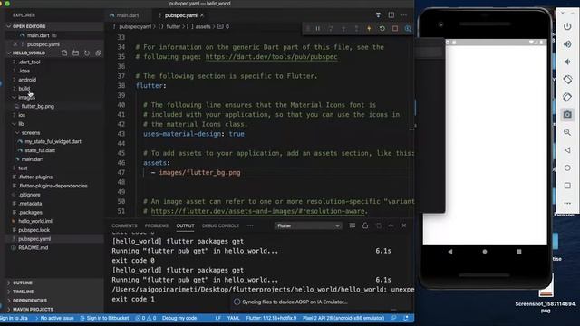This screenshot has width=580, height=326.
Task: Step out in debug toolbar
Action: (x=356, y=28)
